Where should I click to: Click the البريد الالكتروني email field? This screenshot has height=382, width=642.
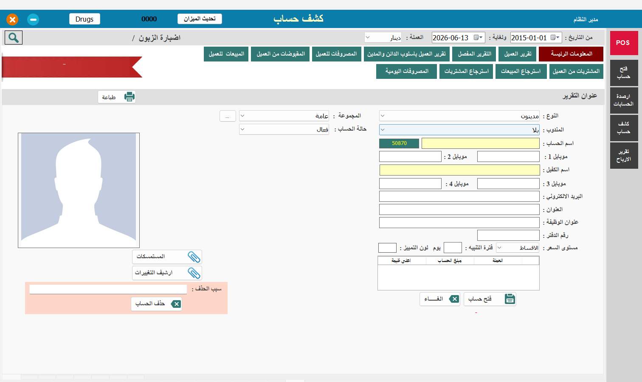coord(459,196)
